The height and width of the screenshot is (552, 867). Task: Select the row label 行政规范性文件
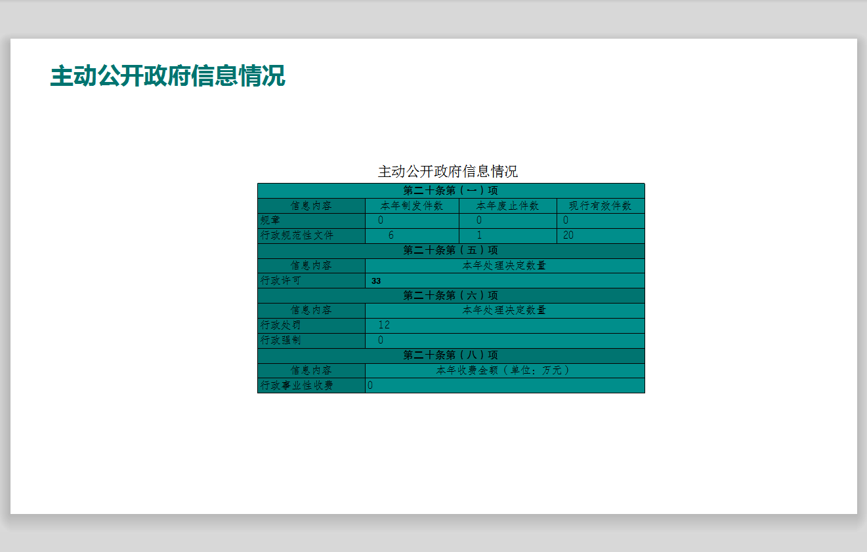297,235
